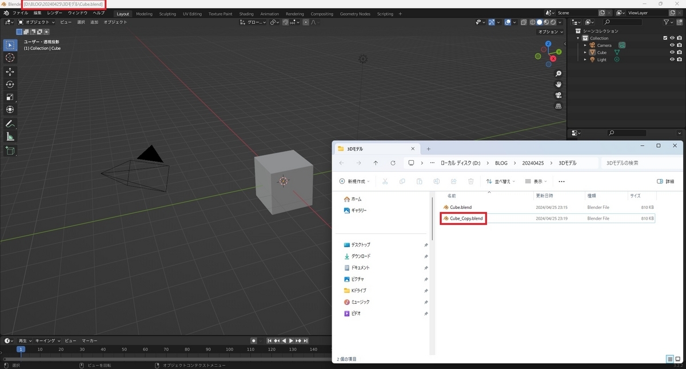Jump to timeline end frame
Screen dimensions: 686x369
point(306,341)
